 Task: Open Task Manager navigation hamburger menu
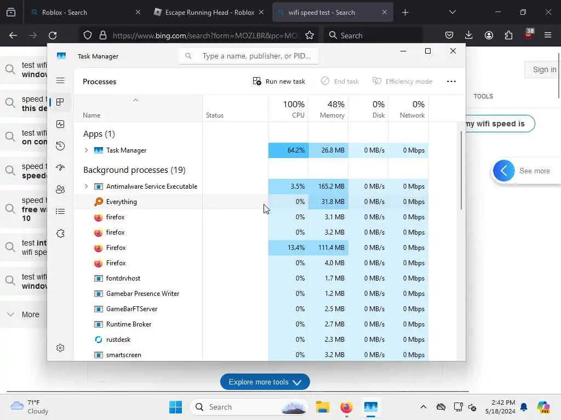60,80
